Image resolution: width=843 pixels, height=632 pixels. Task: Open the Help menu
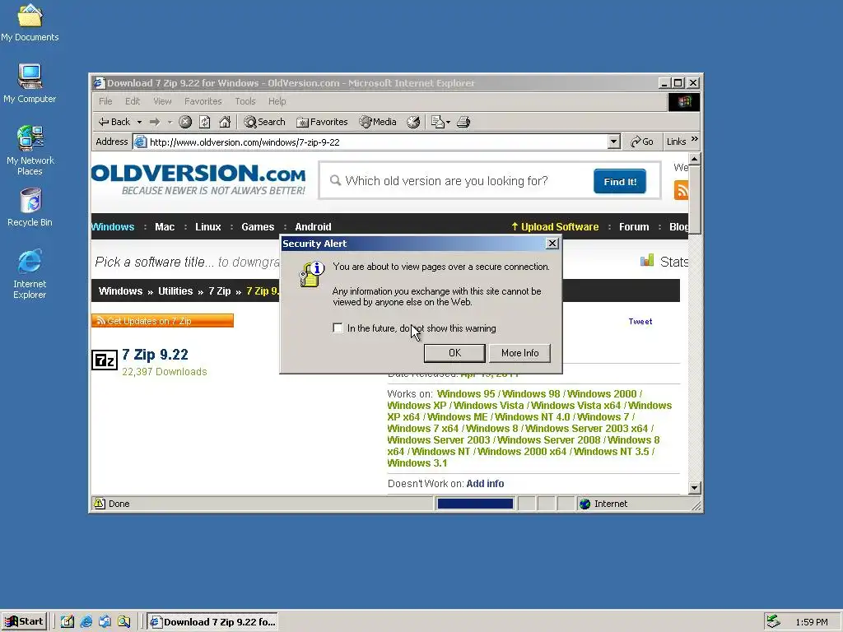pos(277,101)
